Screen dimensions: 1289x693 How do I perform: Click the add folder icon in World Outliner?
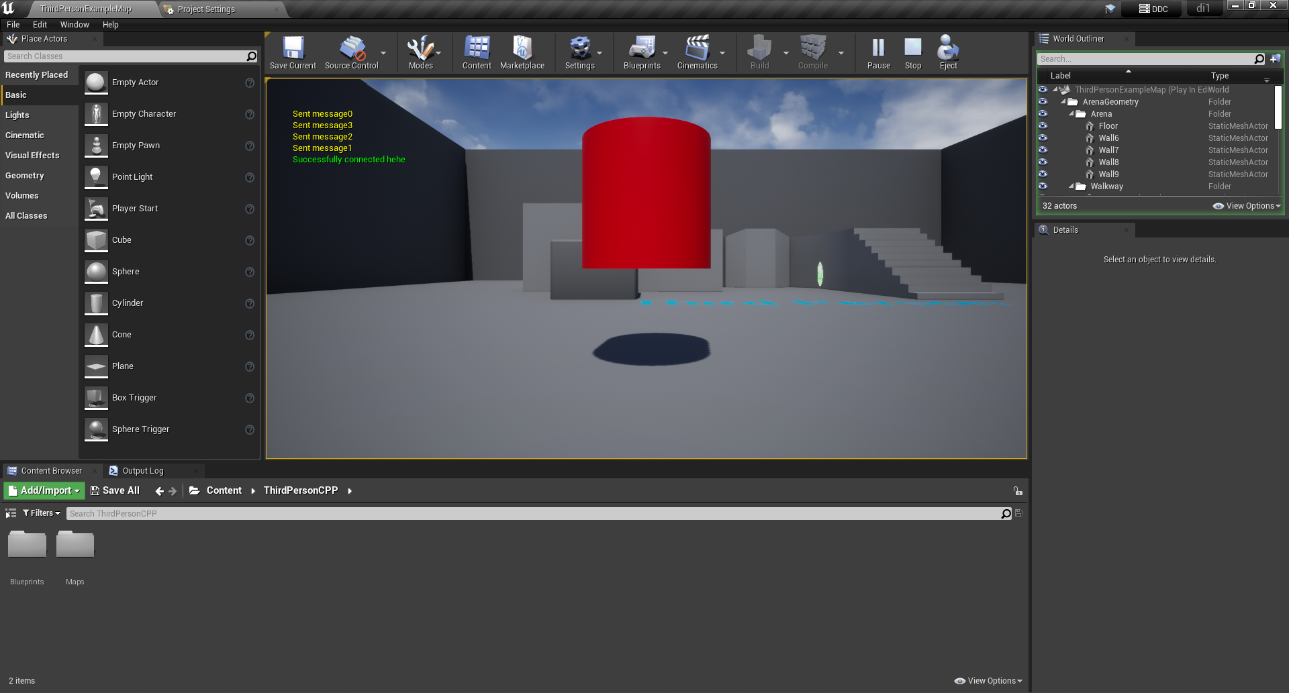1275,59
